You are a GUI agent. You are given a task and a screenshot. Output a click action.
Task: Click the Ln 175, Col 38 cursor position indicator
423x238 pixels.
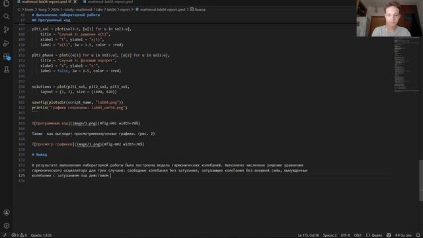tap(308, 235)
